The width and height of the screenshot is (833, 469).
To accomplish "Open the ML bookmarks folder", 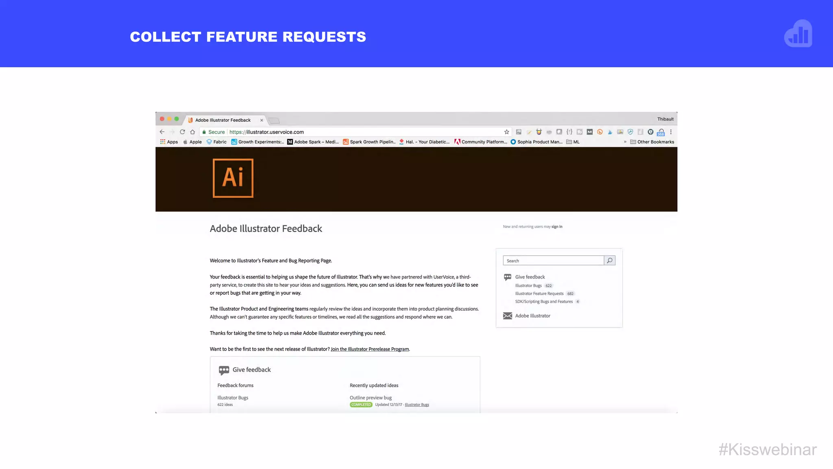I will click(573, 142).
